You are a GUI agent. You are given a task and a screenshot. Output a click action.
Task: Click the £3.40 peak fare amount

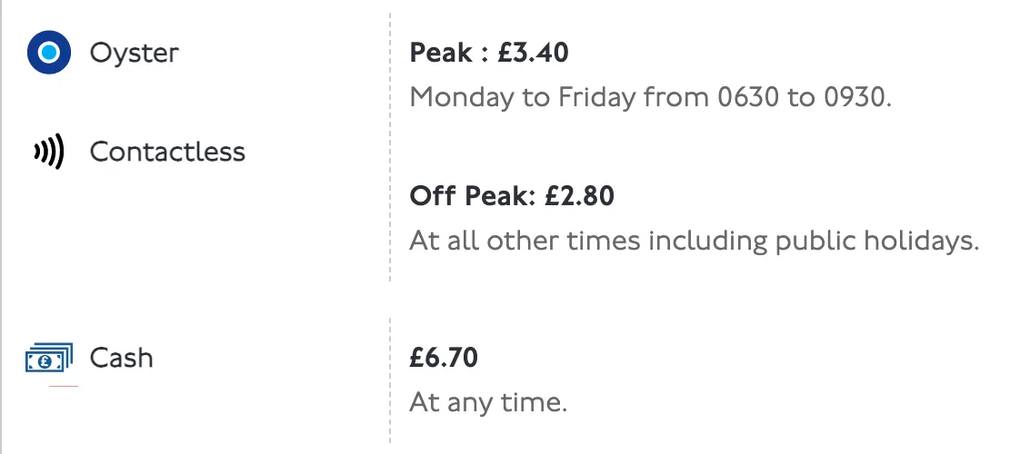point(533,53)
